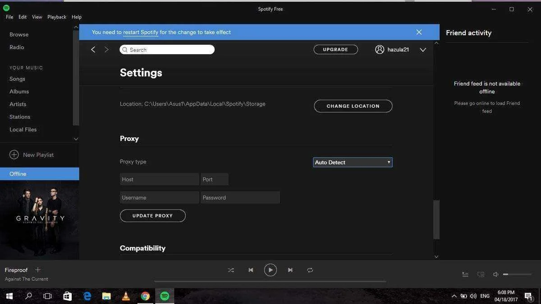Open the devices available icon
The image size is (541, 304).
pos(481,274)
